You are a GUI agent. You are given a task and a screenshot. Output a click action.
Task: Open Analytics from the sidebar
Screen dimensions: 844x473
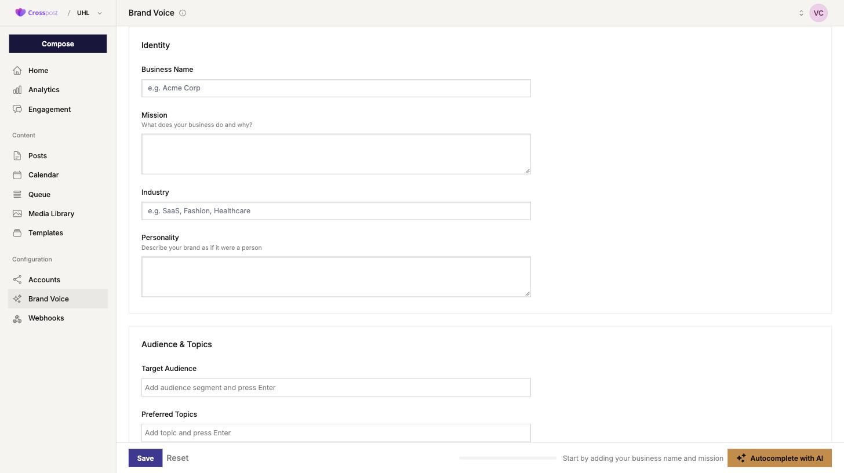(x=44, y=90)
